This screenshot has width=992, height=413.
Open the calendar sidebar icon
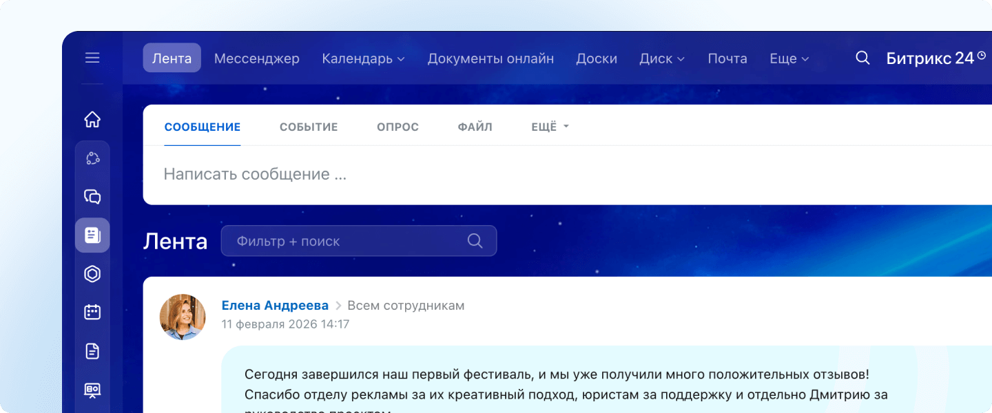[x=92, y=313]
